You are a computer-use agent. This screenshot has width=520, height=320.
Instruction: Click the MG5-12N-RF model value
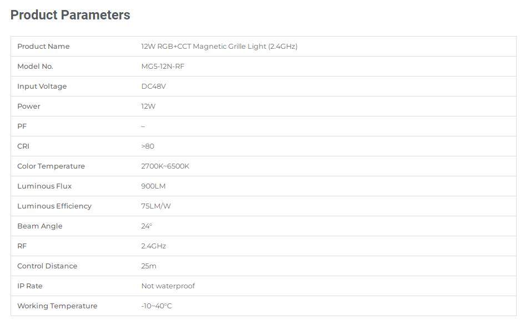(163, 66)
